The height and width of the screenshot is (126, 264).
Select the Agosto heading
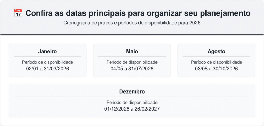pyautogui.click(x=216, y=51)
